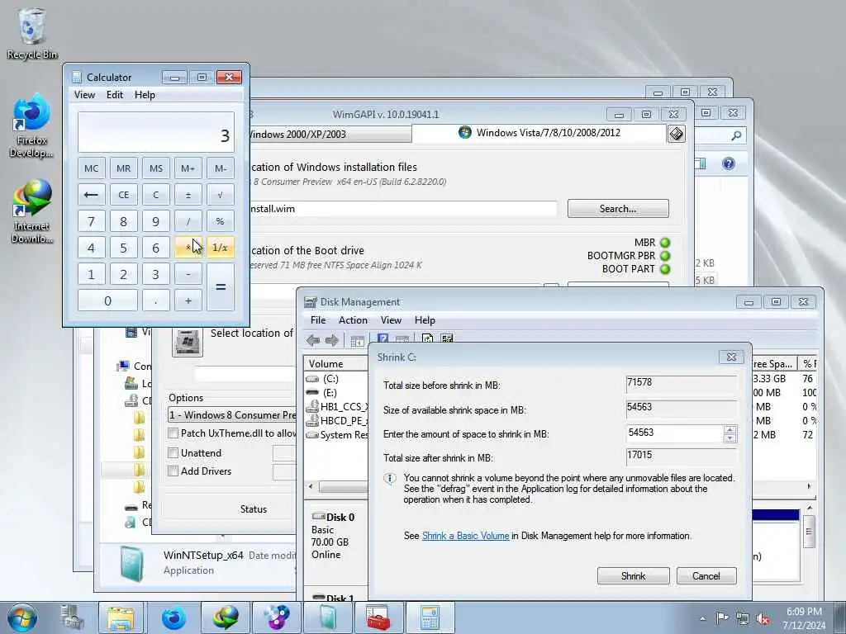The height and width of the screenshot is (634, 846).
Task: Select Windows Vista/7/8/10/2008/2012 tab
Action: tap(539, 133)
